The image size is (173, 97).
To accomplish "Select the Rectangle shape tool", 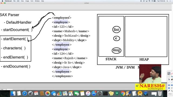I will (169, 85).
